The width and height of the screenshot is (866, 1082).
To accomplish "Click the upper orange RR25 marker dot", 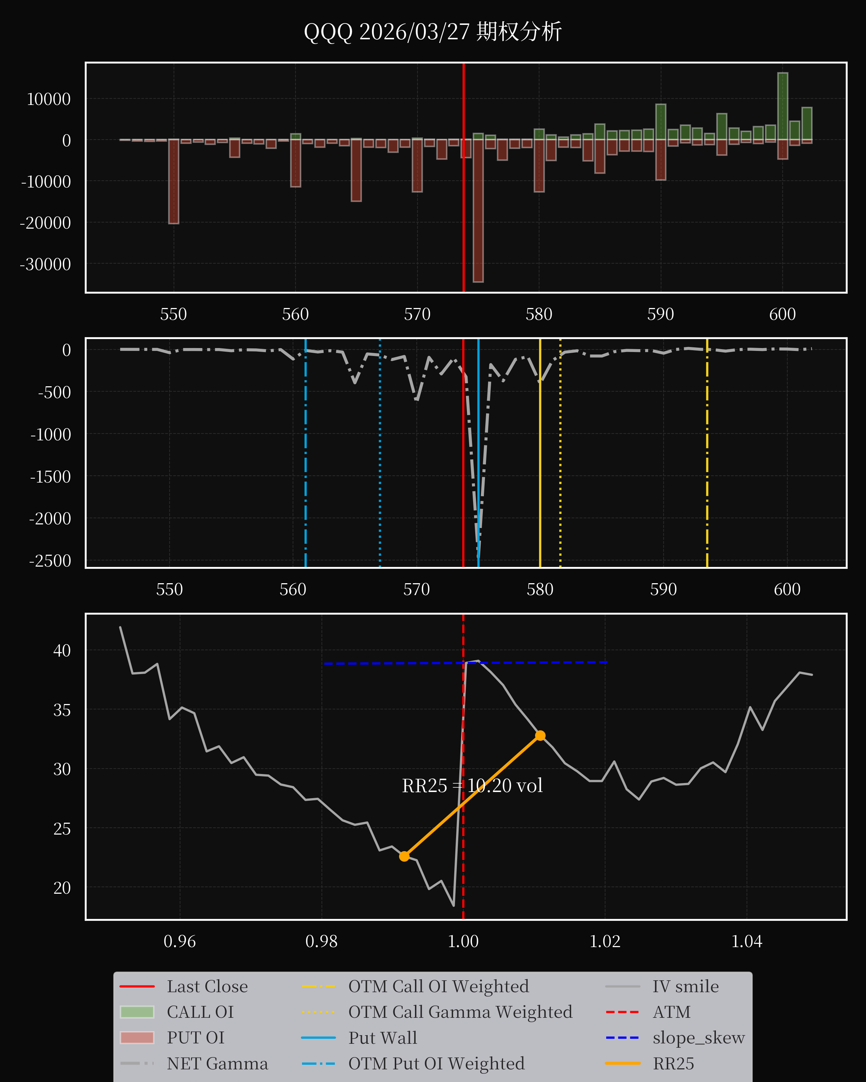I will [x=540, y=736].
